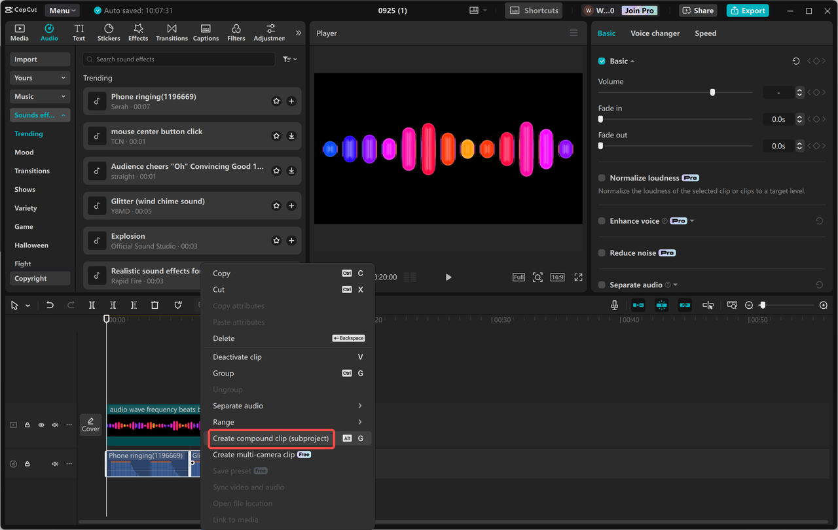The height and width of the screenshot is (530, 838).
Task: Open the 16:9 aspect ratio dropdown
Action: (x=557, y=277)
